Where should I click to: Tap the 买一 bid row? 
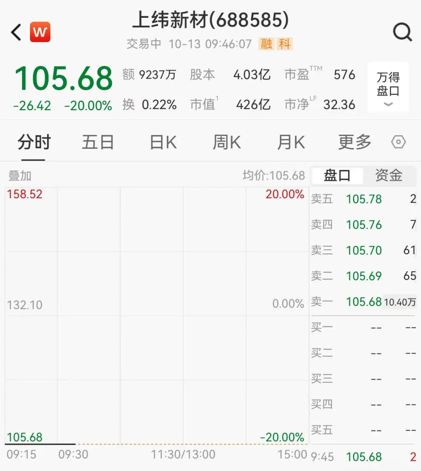(363, 327)
